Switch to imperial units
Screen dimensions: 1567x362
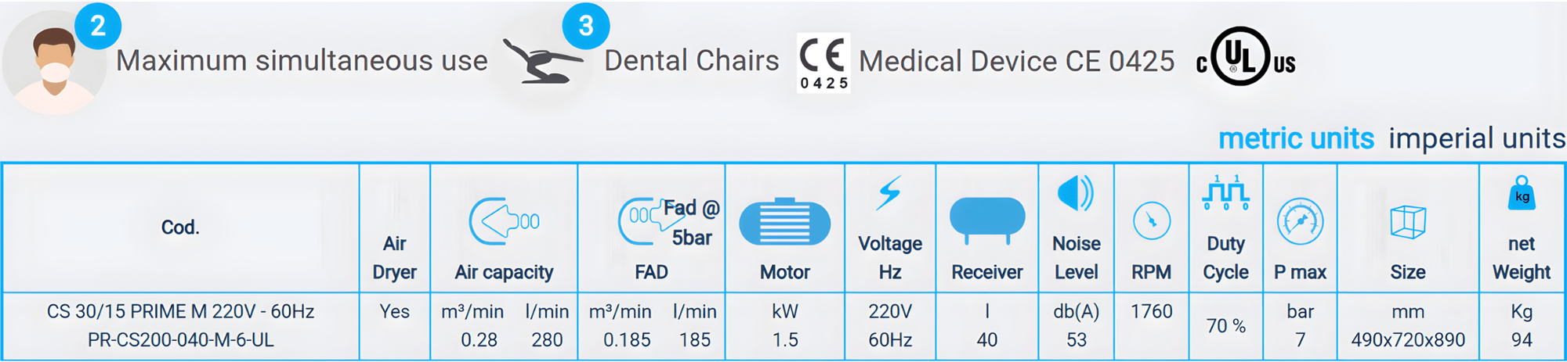[x=1476, y=138]
